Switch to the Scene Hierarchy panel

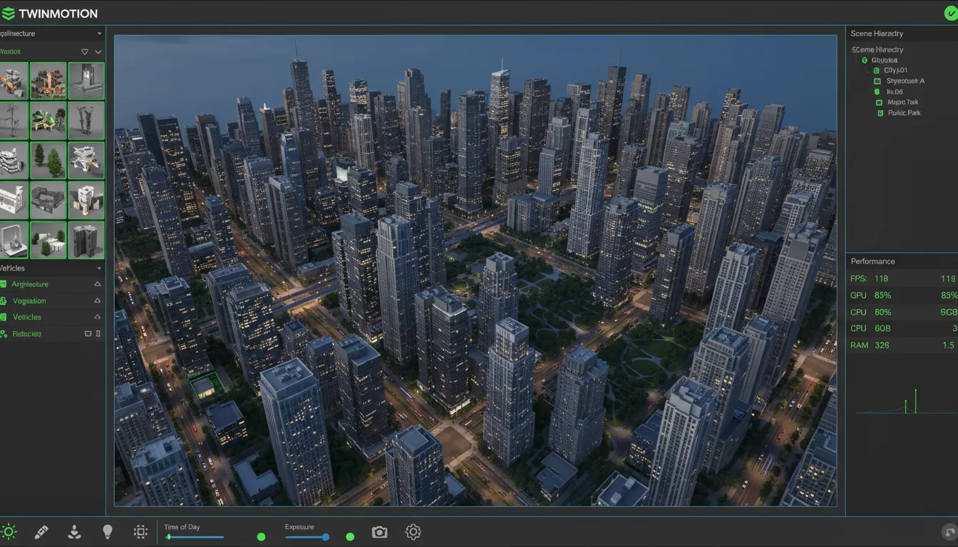pyautogui.click(x=875, y=33)
